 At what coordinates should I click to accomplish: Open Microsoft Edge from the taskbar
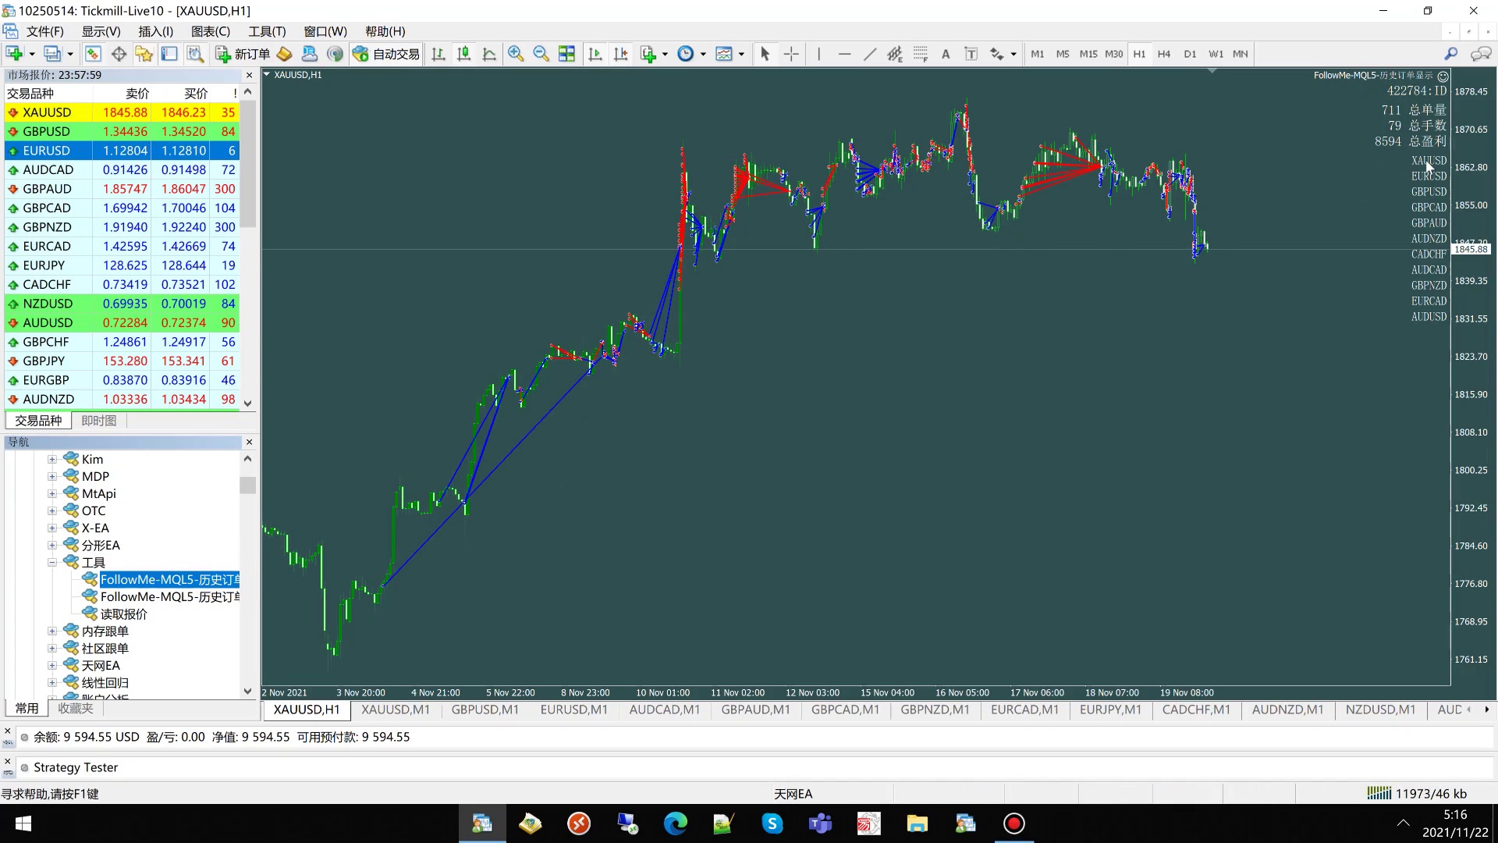(676, 823)
